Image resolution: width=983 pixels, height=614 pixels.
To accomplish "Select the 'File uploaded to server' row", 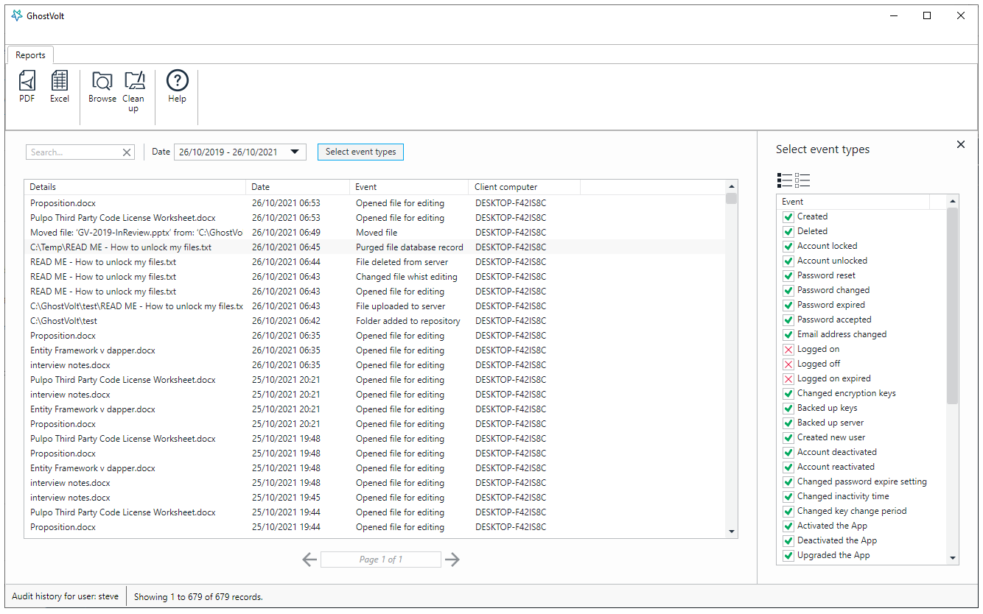I will [x=374, y=306].
